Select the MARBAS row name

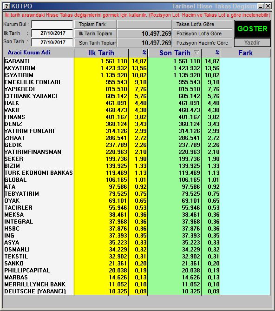pyautogui.click(x=16, y=278)
